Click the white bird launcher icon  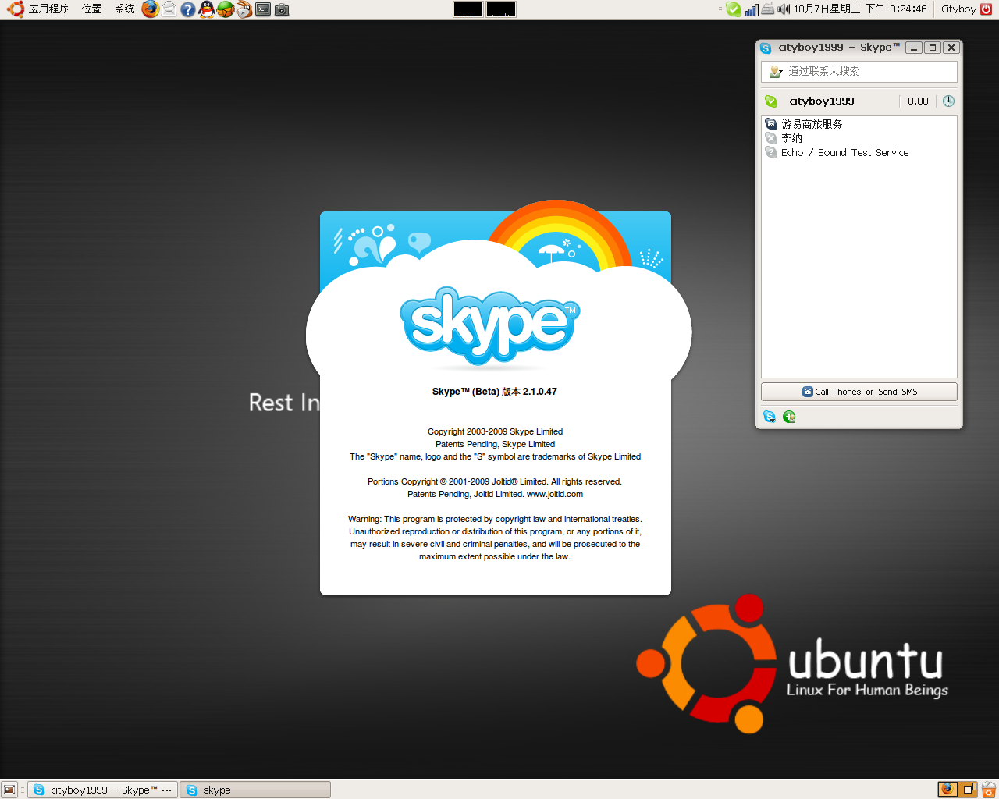click(244, 9)
